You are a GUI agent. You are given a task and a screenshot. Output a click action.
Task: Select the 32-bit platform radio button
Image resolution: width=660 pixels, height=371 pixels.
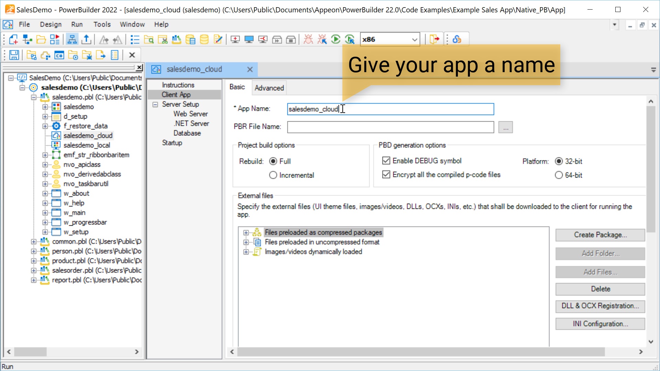point(559,161)
